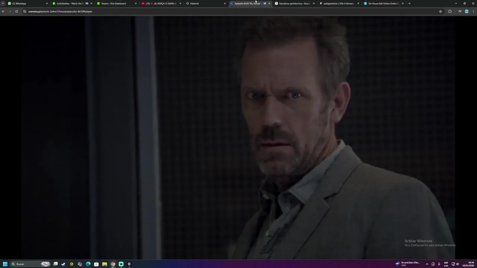Image resolution: width=477 pixels, height=268 pixels.
Task: Open Copilot from the taskbar
Action: (80, 264)
